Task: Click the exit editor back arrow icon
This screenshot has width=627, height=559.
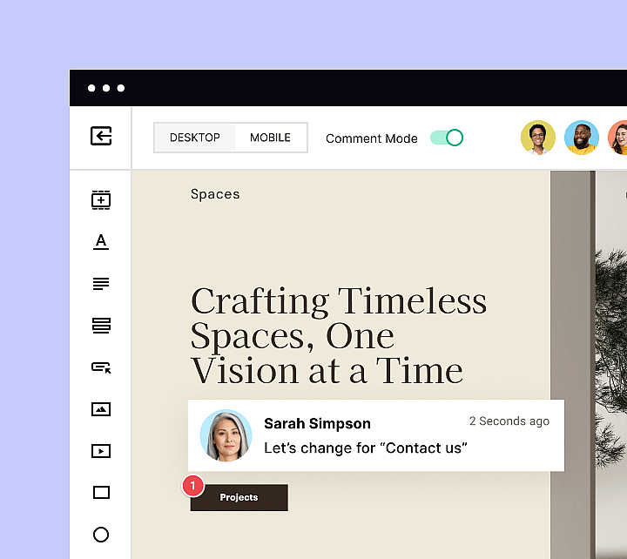Action: pyautogui.click(x=101, y=137)
